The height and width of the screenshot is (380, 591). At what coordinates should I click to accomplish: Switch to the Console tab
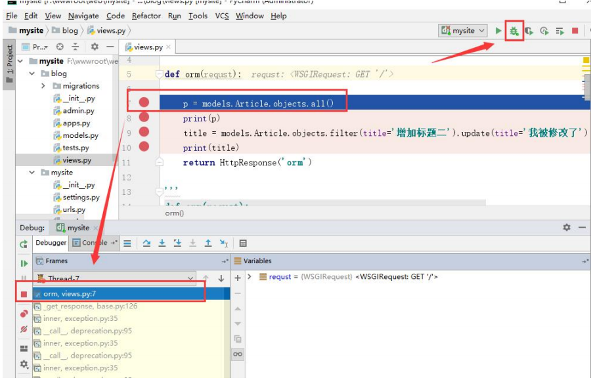click(95, 243)
